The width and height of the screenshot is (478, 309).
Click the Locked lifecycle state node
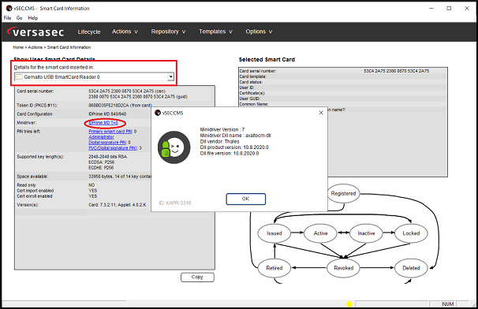(x=411, y=233)
